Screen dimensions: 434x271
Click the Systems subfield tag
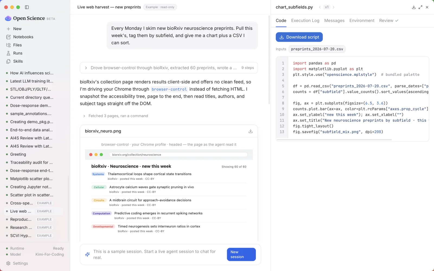[x=98, y=174]
